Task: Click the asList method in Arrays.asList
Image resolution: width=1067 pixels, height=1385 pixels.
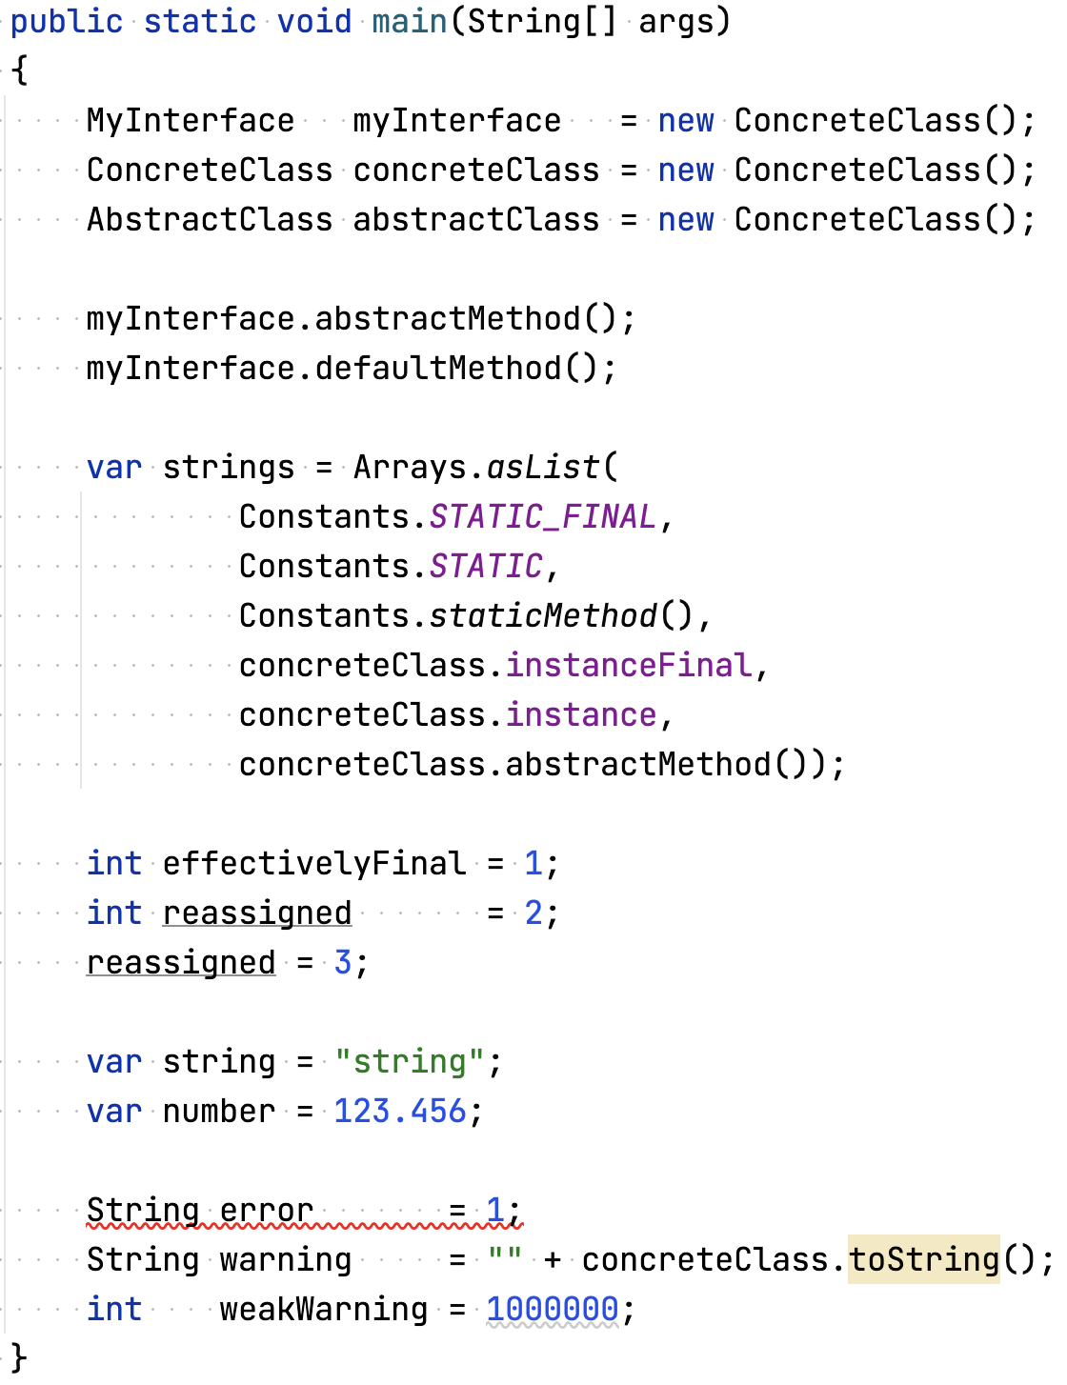Action: click(542, 468)
